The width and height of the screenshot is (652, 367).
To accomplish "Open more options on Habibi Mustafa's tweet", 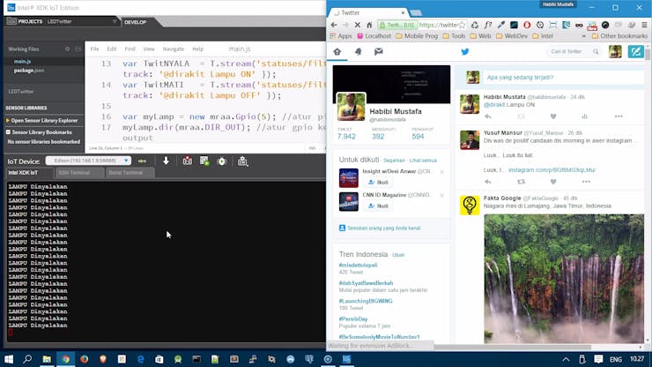I will click(x=619, y=116).
